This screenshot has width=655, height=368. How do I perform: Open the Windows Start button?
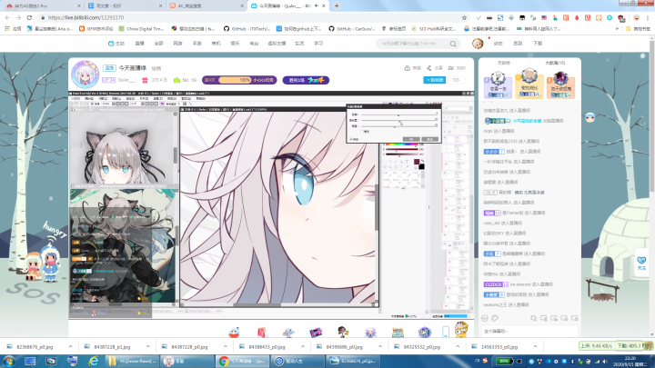pyautogui.click(x=9, y=361)
